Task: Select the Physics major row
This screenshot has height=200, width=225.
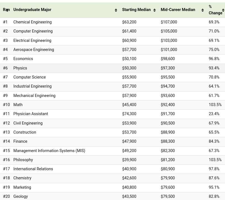Action: click(113, 68)
